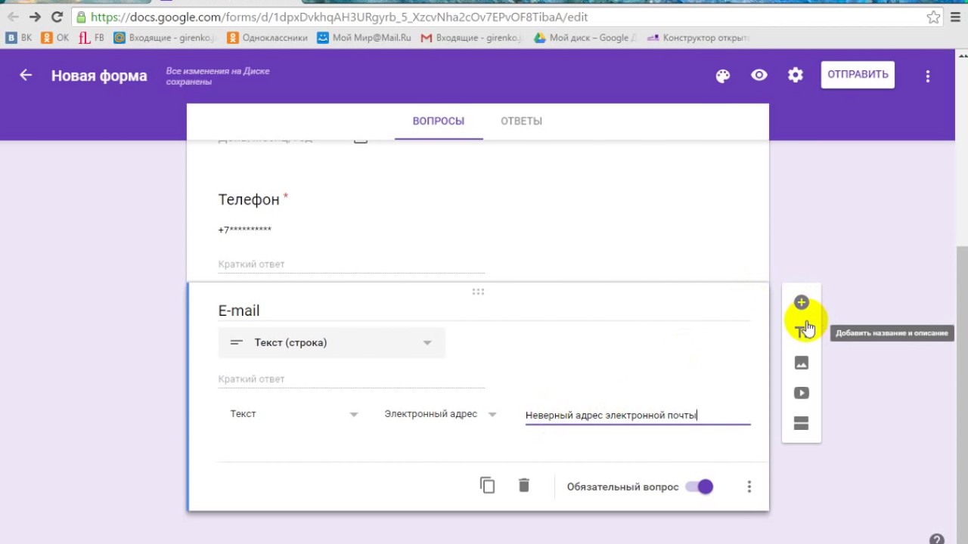Screen dimensions: 968x544
Task: Click the Все изменения на Диске сохранены status
Action: tap(218, 76)
